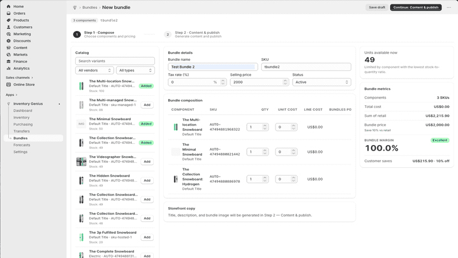Viewport: 458px width, 258px height.
Task: Open Analytics bar chart icon
Action: pyautogui.click(x=8, y=68)
